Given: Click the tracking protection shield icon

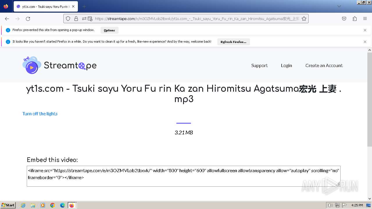Looking at the screenshot, I should (x=68, y=19).
